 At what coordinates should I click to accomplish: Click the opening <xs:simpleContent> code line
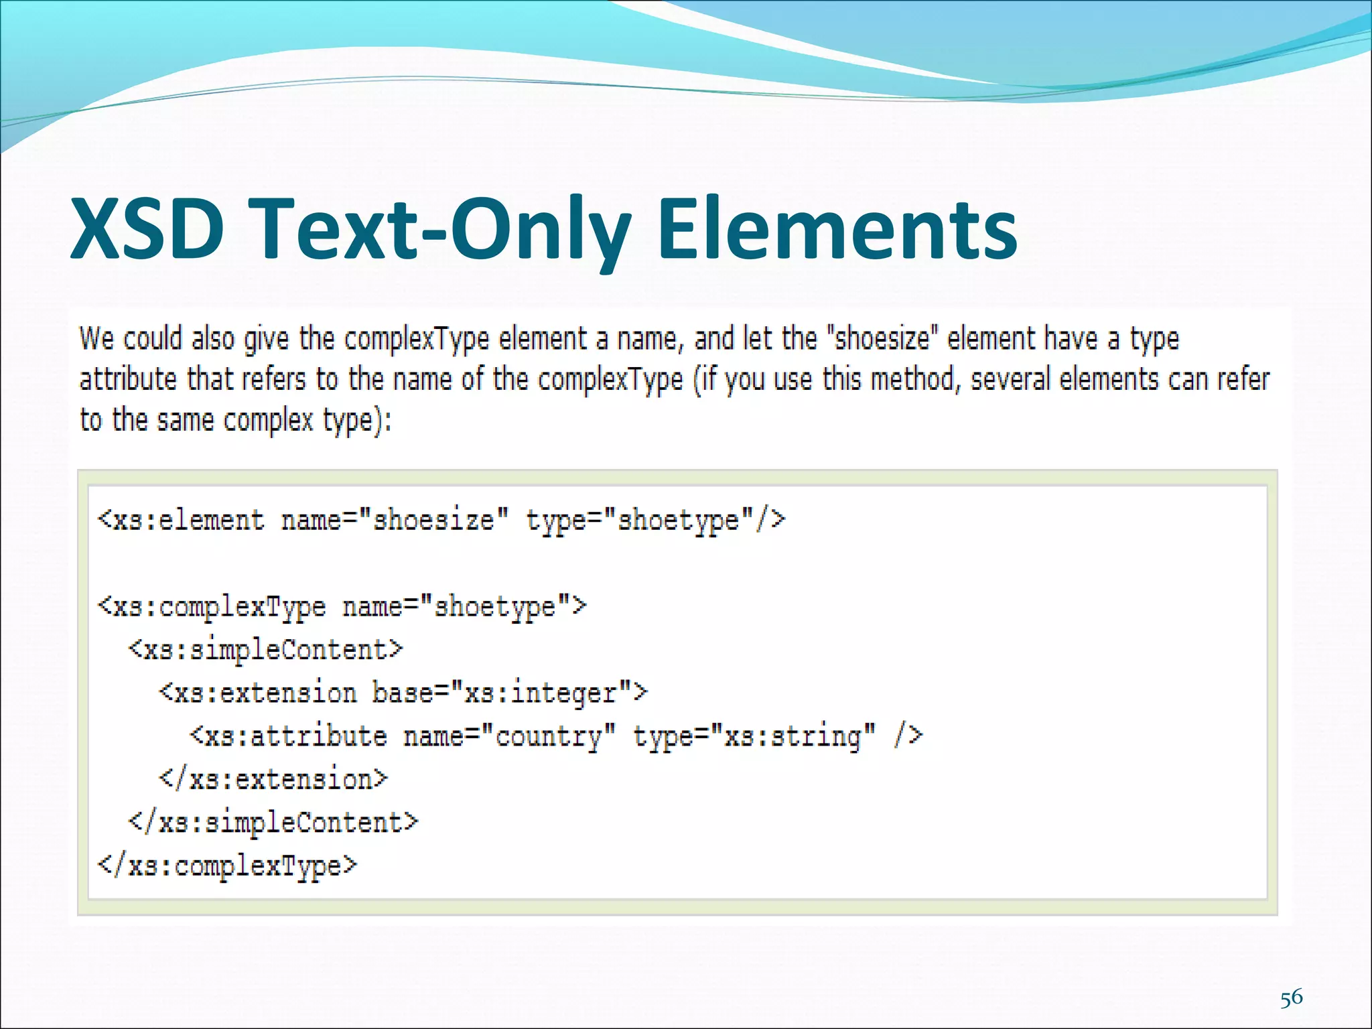coord(266,650)
